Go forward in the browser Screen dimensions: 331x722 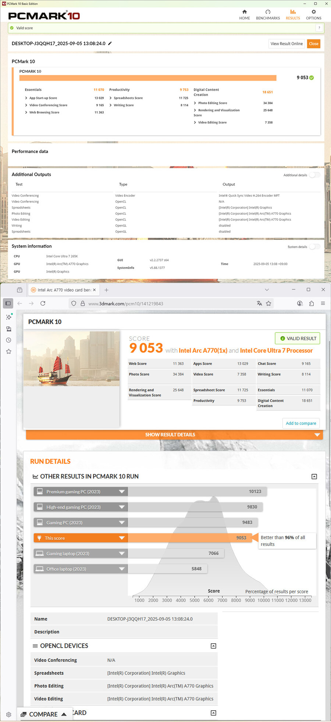(31, 303)
